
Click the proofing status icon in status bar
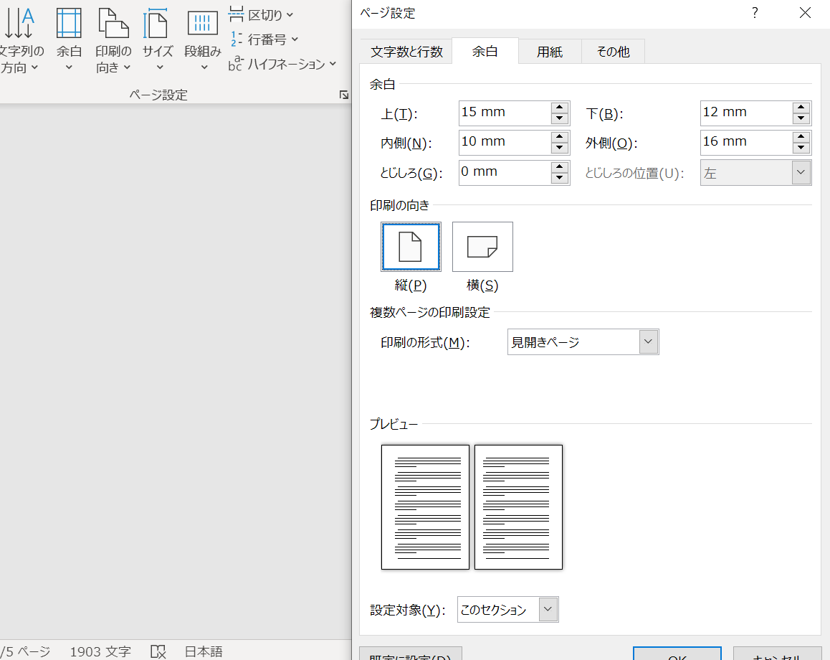point(158,651)
